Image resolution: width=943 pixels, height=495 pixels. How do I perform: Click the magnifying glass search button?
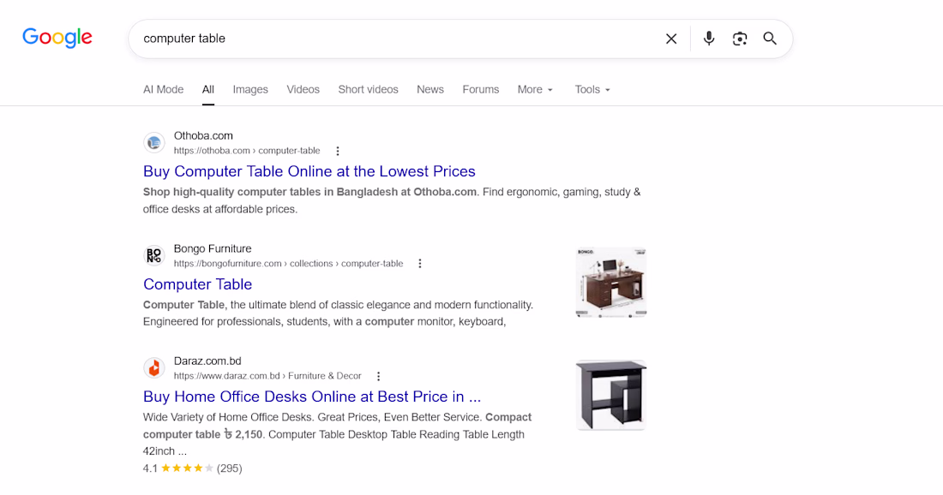[770, 39]
